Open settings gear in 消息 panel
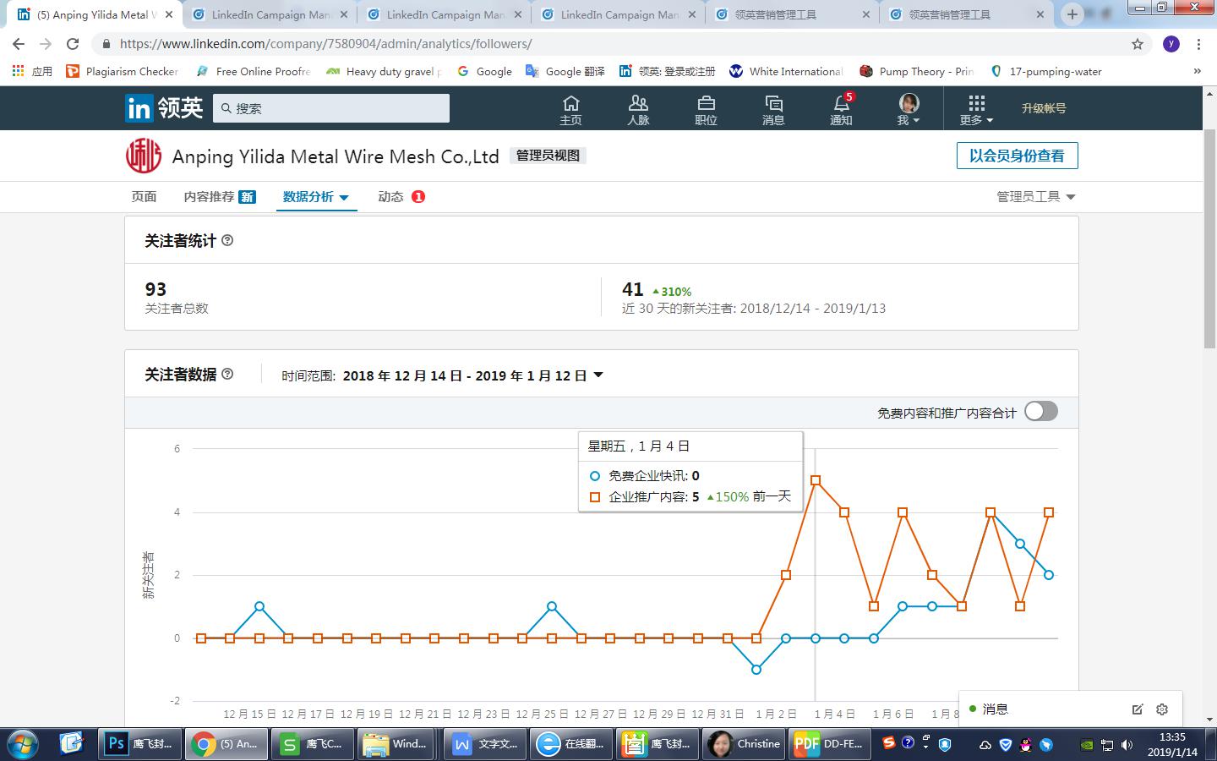Viewport: 1217px width, 761px height. coord(1162,709)
